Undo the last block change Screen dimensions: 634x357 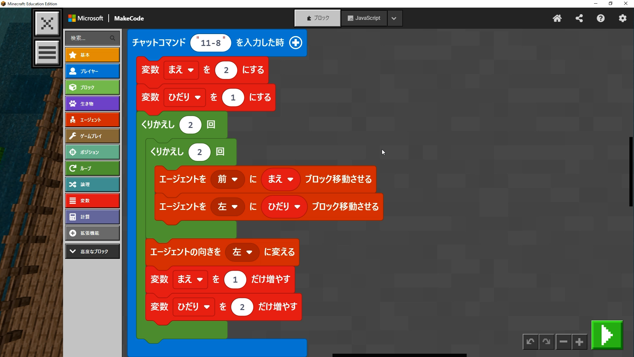pyautogui.click(x=530, y=342)
